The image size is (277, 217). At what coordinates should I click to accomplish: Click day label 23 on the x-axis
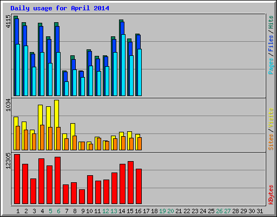195,211
